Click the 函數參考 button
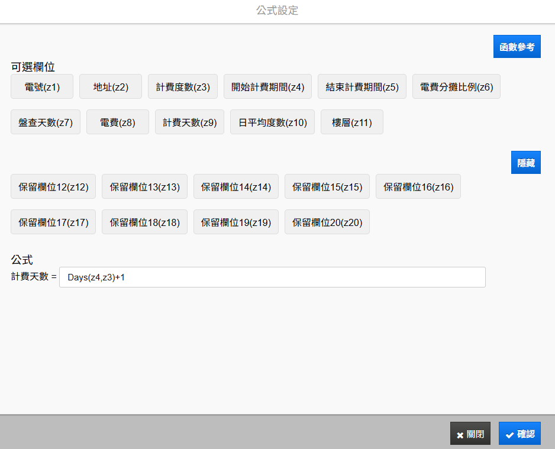555x449 pixels. click(517, 47)
